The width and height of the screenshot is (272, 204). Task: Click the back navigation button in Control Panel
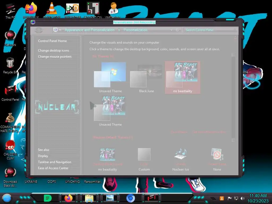point(39,30)
